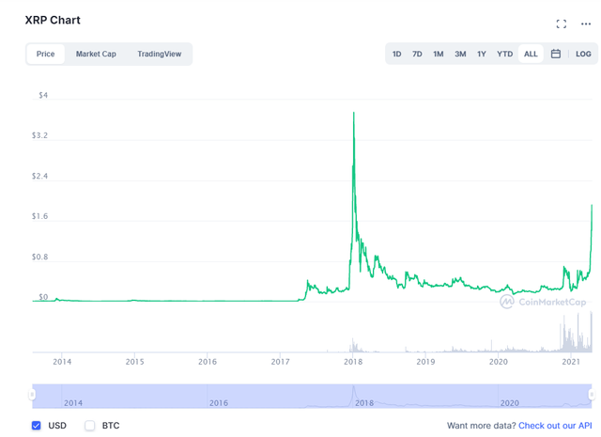Click the $3.2 price axis label
This screenshot has width=601, height=437.
[39, 135]
